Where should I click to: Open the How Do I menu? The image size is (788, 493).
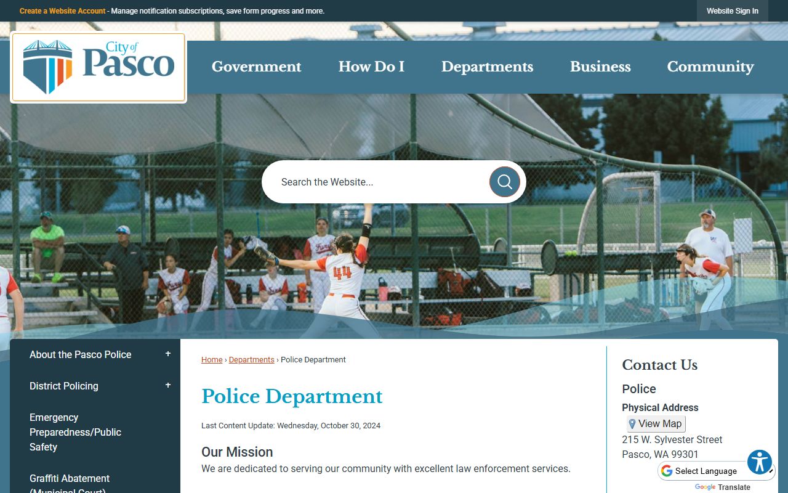(x=371, y=67)
